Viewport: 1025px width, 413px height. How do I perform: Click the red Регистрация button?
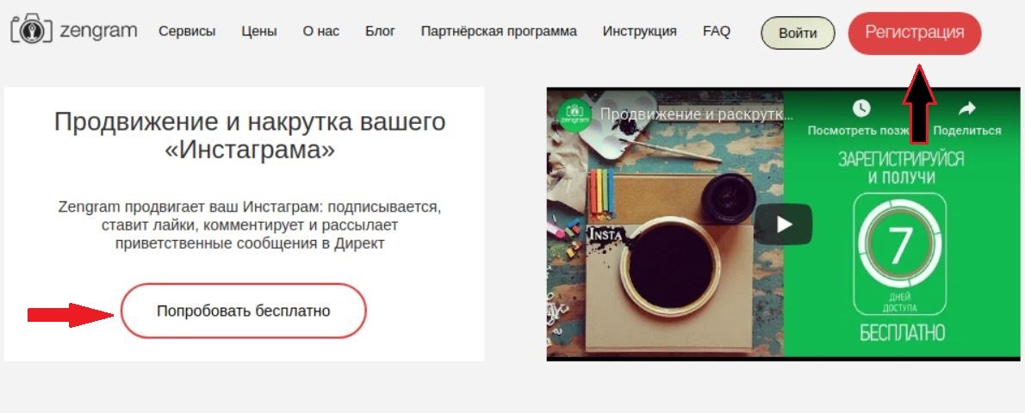[x=915, y=33]
